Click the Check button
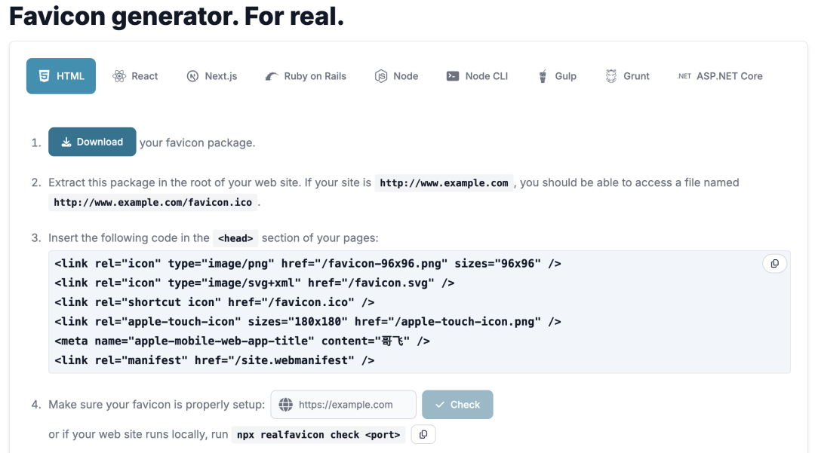The image size is (815, 453). pyautogui.click(x=457, y=405)
